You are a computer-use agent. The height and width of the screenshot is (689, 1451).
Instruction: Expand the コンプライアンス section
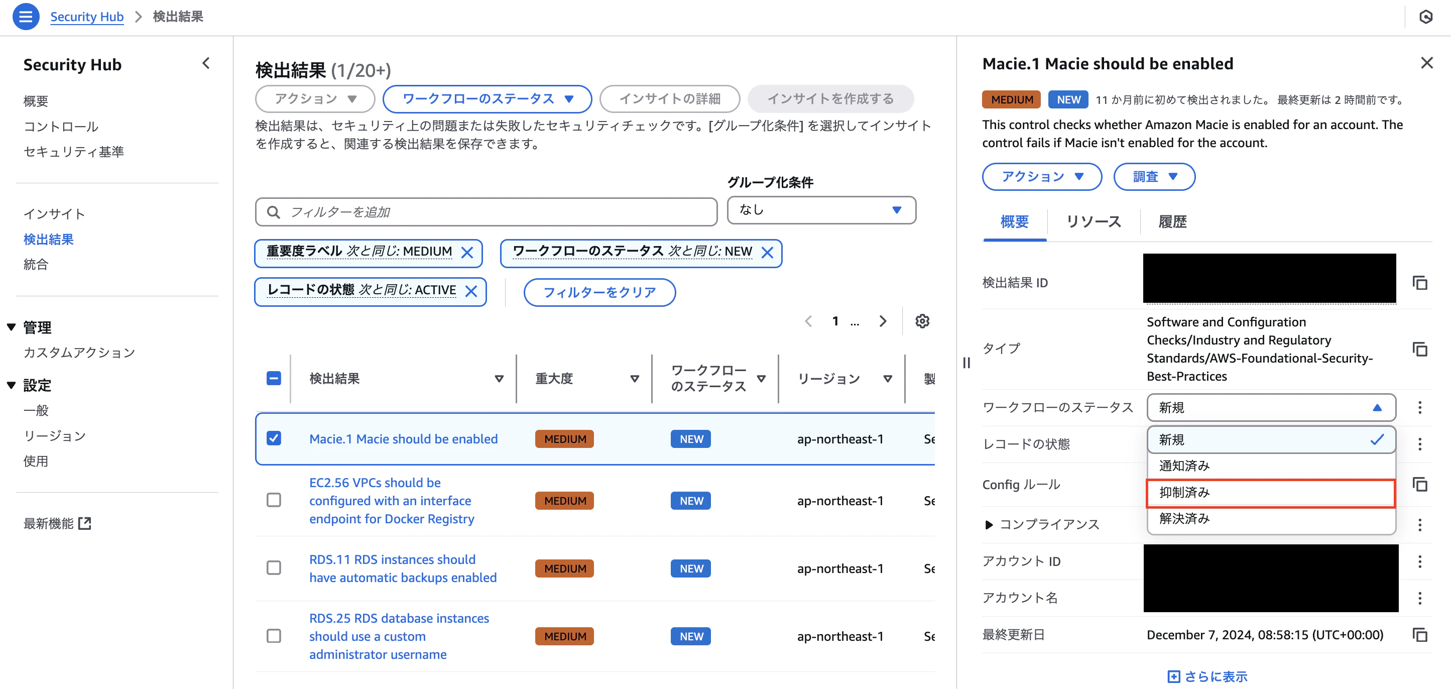click(x=989, y=525)
